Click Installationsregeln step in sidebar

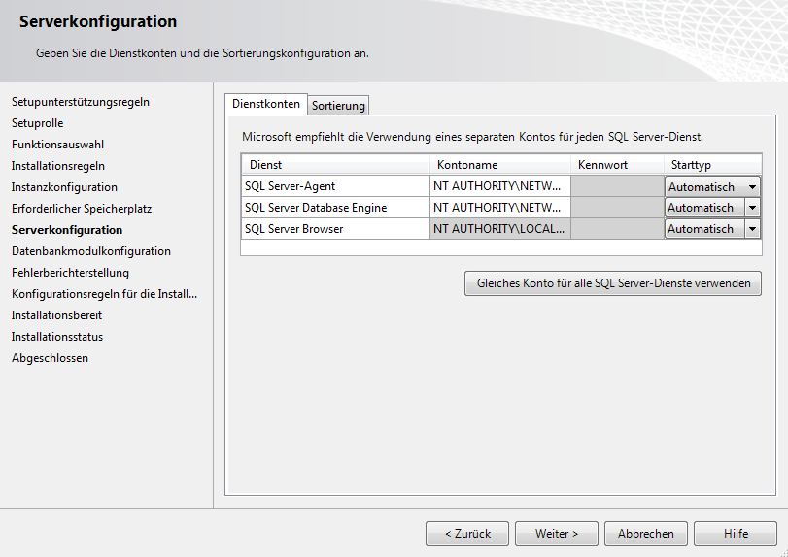pyautogui.click(x=58, y=166)
